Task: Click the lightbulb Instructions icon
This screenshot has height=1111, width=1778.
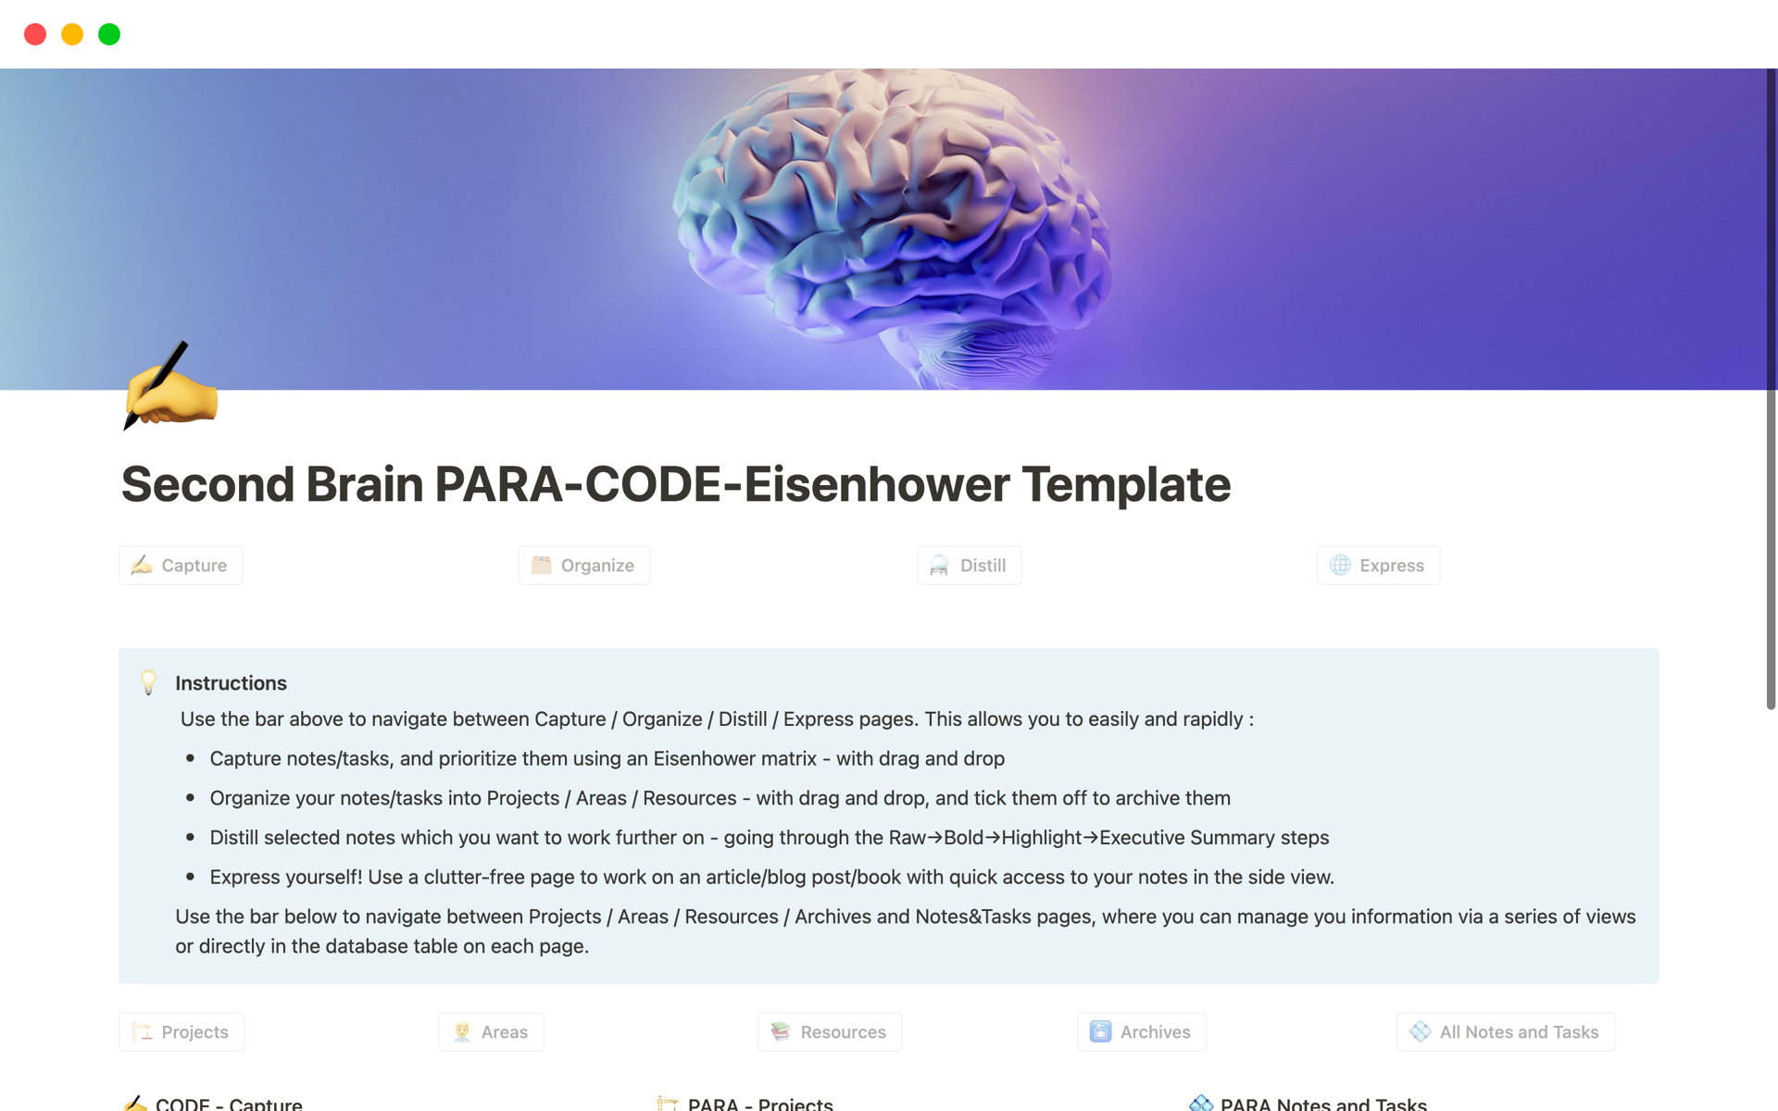Action: click(148, 682)
